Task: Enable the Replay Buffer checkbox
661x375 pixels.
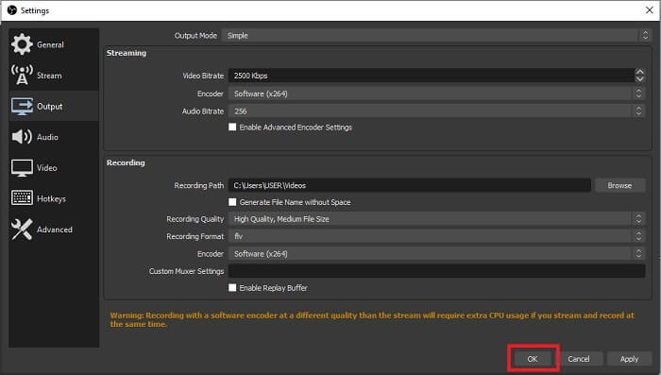Action: point(232,288)
